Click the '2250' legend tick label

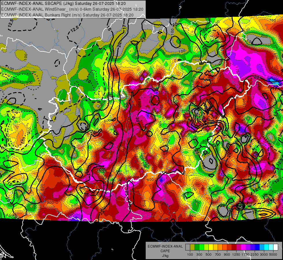(x=255, y=255)
